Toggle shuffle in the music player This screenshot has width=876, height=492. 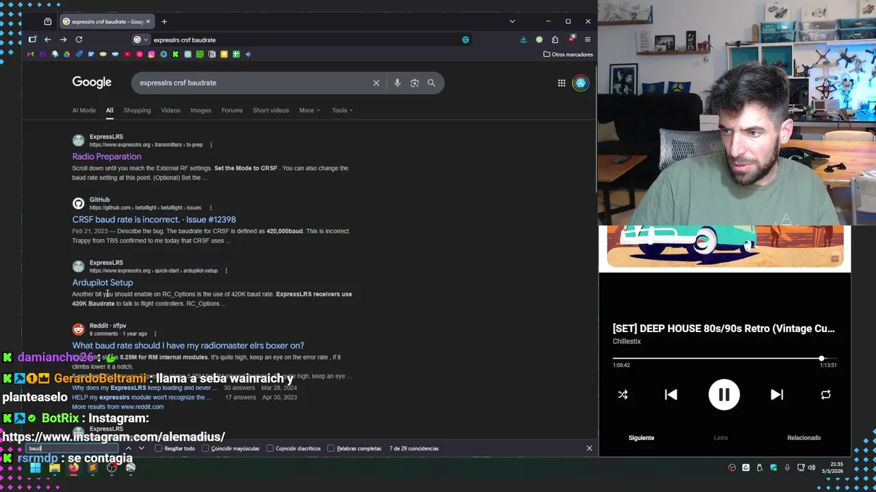tap(623, 395)
